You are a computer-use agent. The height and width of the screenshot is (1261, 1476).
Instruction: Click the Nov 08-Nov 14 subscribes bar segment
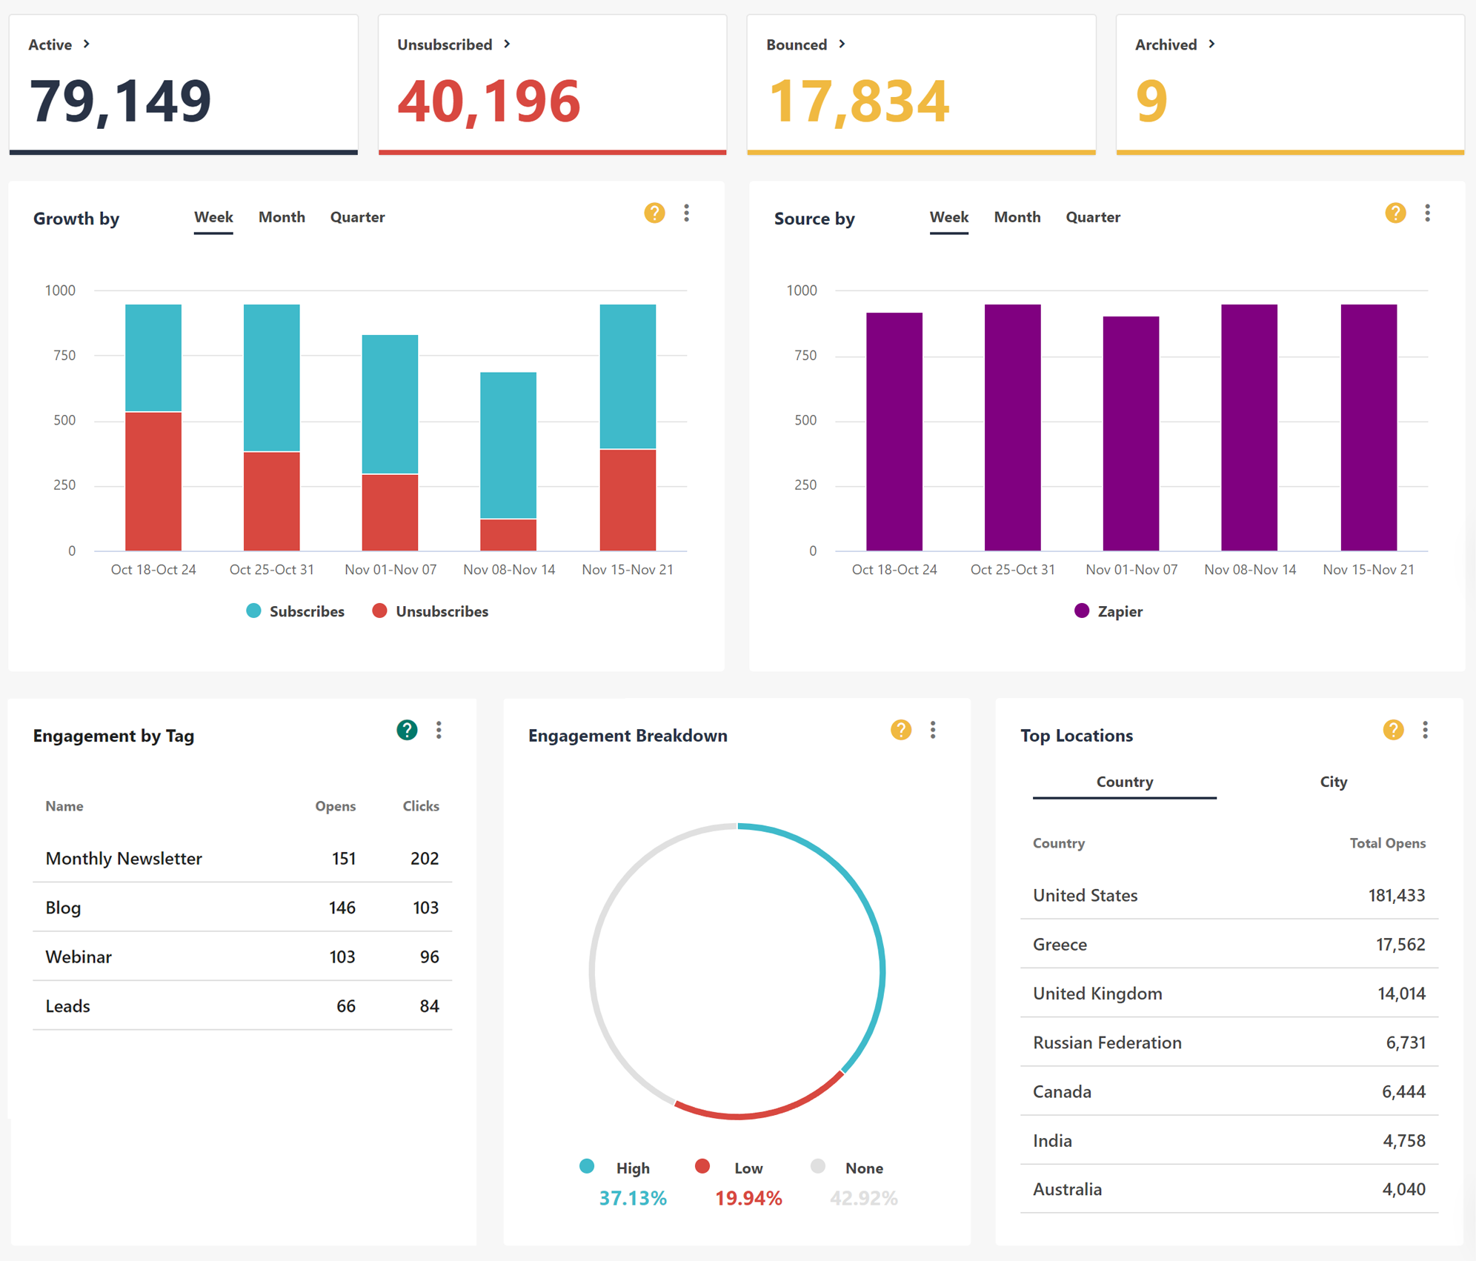click(508, 445)
